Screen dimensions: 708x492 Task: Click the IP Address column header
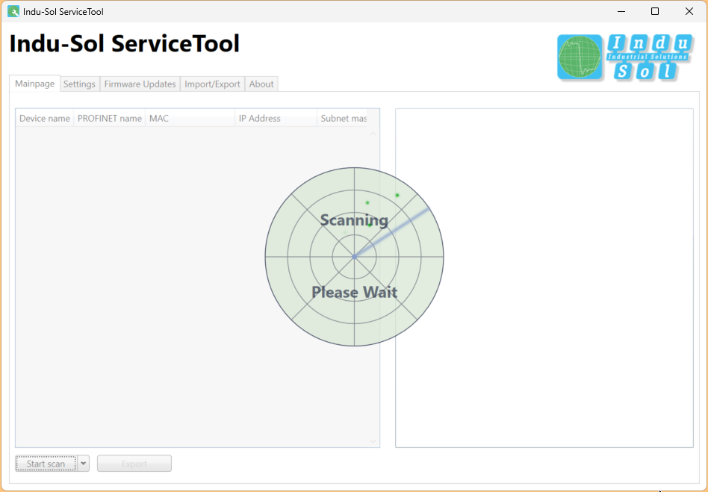point(276,118)
